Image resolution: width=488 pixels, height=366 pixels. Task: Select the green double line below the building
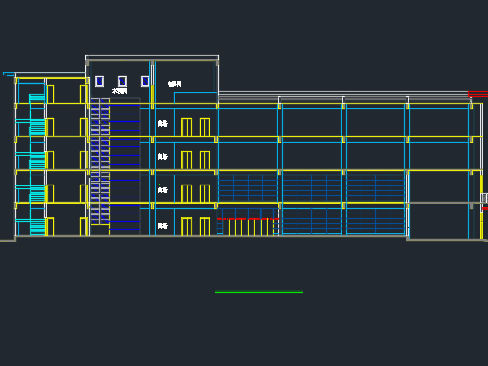pyautogui.click(x=258, y=291)
